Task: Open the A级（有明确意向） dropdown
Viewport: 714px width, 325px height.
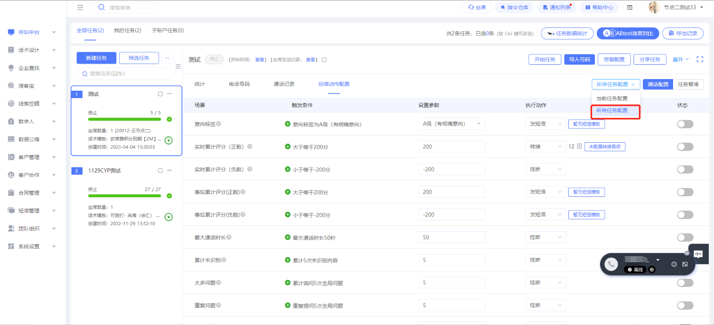Action: (451, 124)
